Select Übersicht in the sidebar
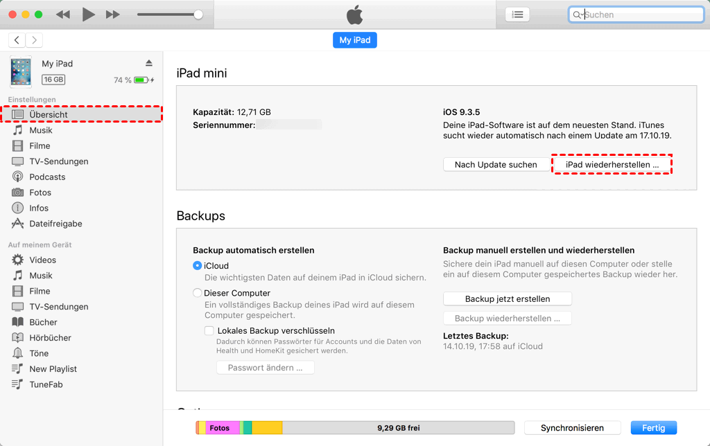710x446 pixels. coord(49,114)
